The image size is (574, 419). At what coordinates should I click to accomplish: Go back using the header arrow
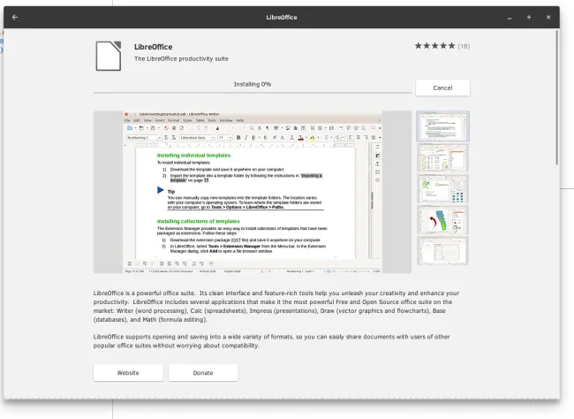click(15, 17)
